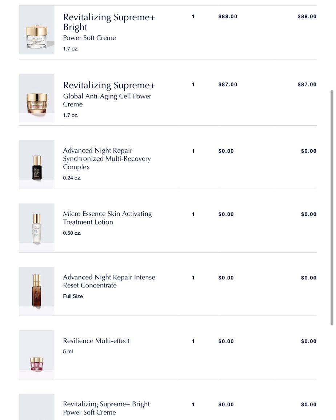Select the 0.50 oz. size text

click(x=72, y=233)
